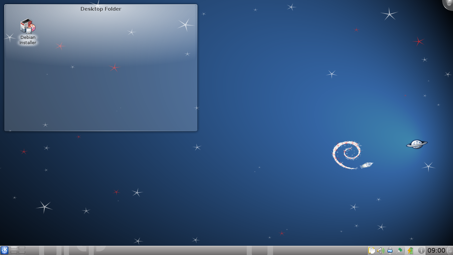Open the KDE Kickoff application launcher
Viewport: 453px width, 255px height.
[x=4, y=250]
